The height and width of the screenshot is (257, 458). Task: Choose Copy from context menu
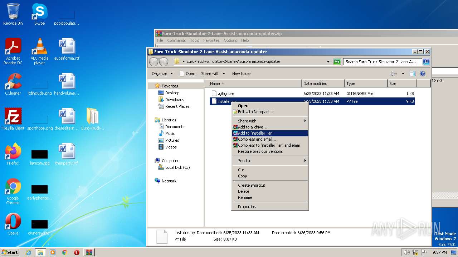(x=270, y=176)
